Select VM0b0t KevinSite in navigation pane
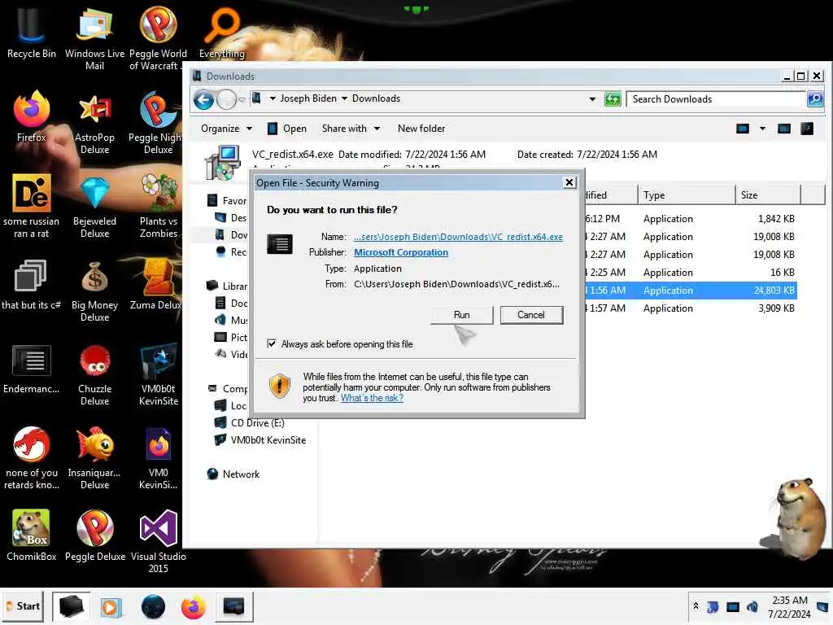833x625 pixels. 260,440
